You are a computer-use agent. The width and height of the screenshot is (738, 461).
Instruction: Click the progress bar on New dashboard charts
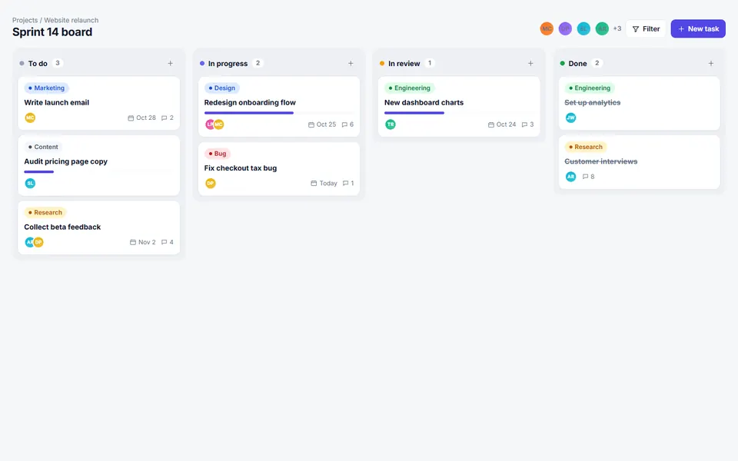[x=459, y=113]
